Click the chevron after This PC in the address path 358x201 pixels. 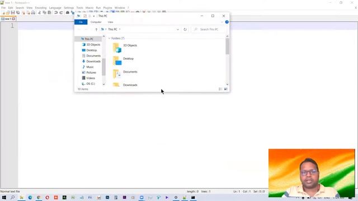click(x=120, y=29)
